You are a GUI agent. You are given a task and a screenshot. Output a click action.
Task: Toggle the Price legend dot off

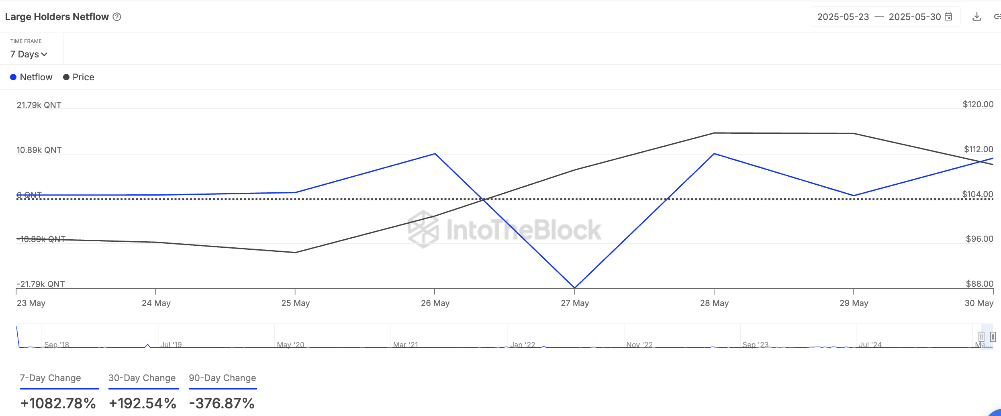point(65,77)
